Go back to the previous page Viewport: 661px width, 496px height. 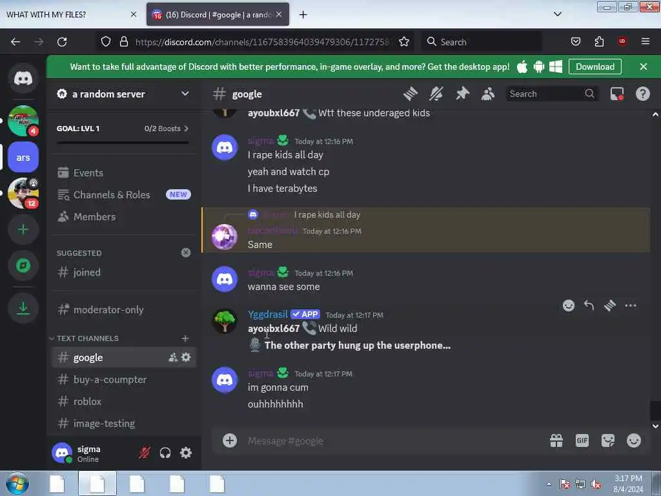pos(15,42)
